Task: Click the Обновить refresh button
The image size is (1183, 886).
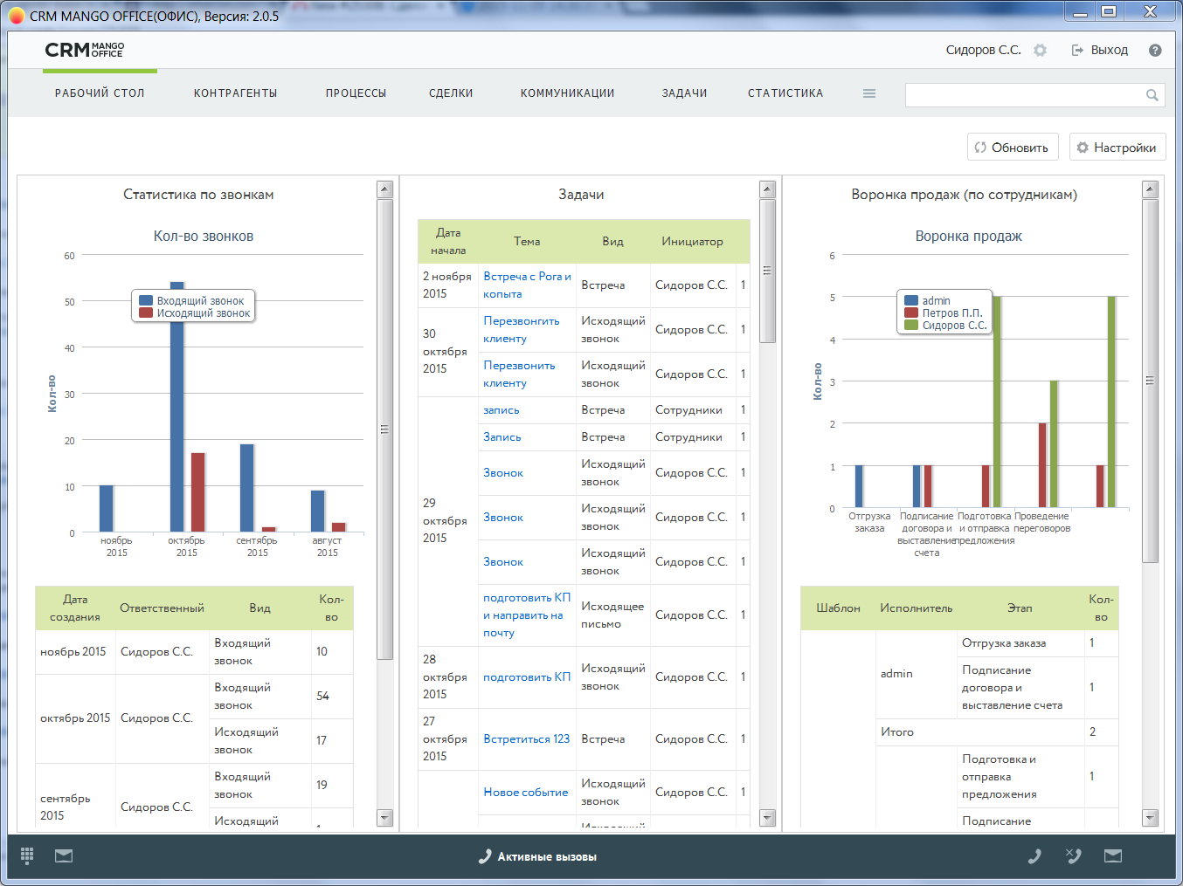Action: (x=1013, y=148)
